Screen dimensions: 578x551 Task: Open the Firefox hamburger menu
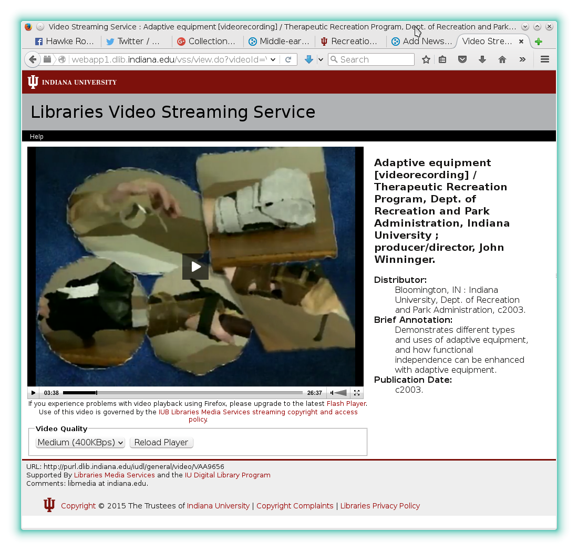point(545,59)
